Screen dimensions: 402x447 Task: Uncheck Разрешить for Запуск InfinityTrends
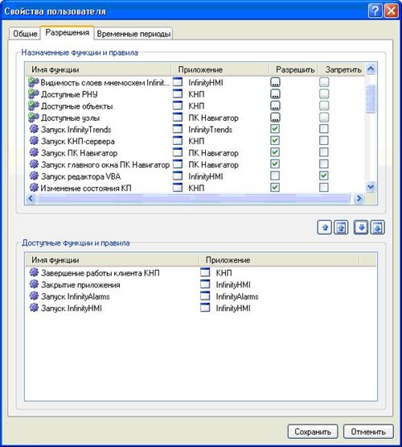click(275, 129)
